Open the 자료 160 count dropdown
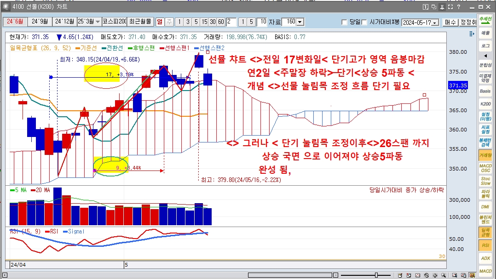The height and width of the screenshot is (279, 496). coord(300,22)
